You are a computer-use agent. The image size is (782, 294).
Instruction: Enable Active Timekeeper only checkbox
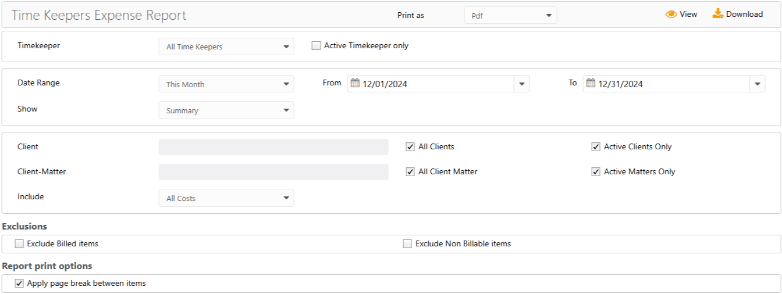(316, 46)
